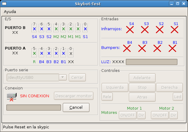Click the red X under bumper B1
Screen dimensions: 188x132
tap(173, 48)
